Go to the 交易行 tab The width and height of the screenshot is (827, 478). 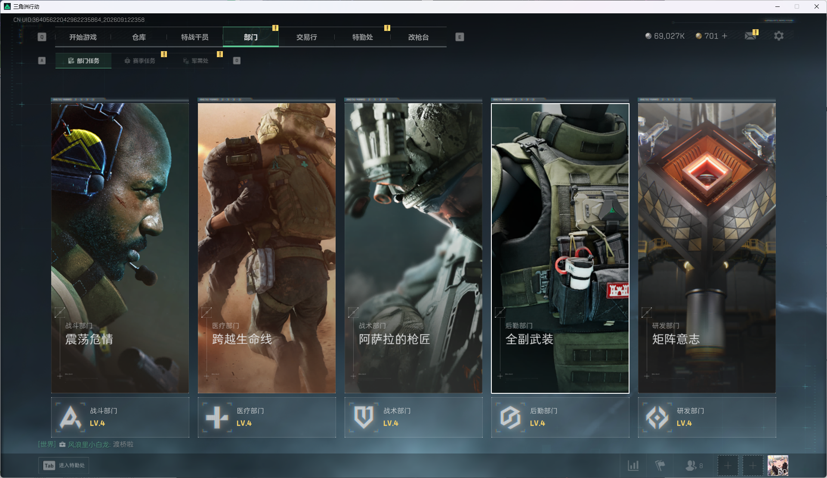click(307, 37)
